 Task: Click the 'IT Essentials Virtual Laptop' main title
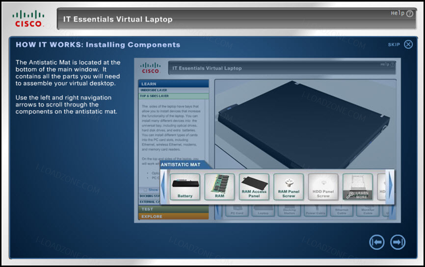118,19
